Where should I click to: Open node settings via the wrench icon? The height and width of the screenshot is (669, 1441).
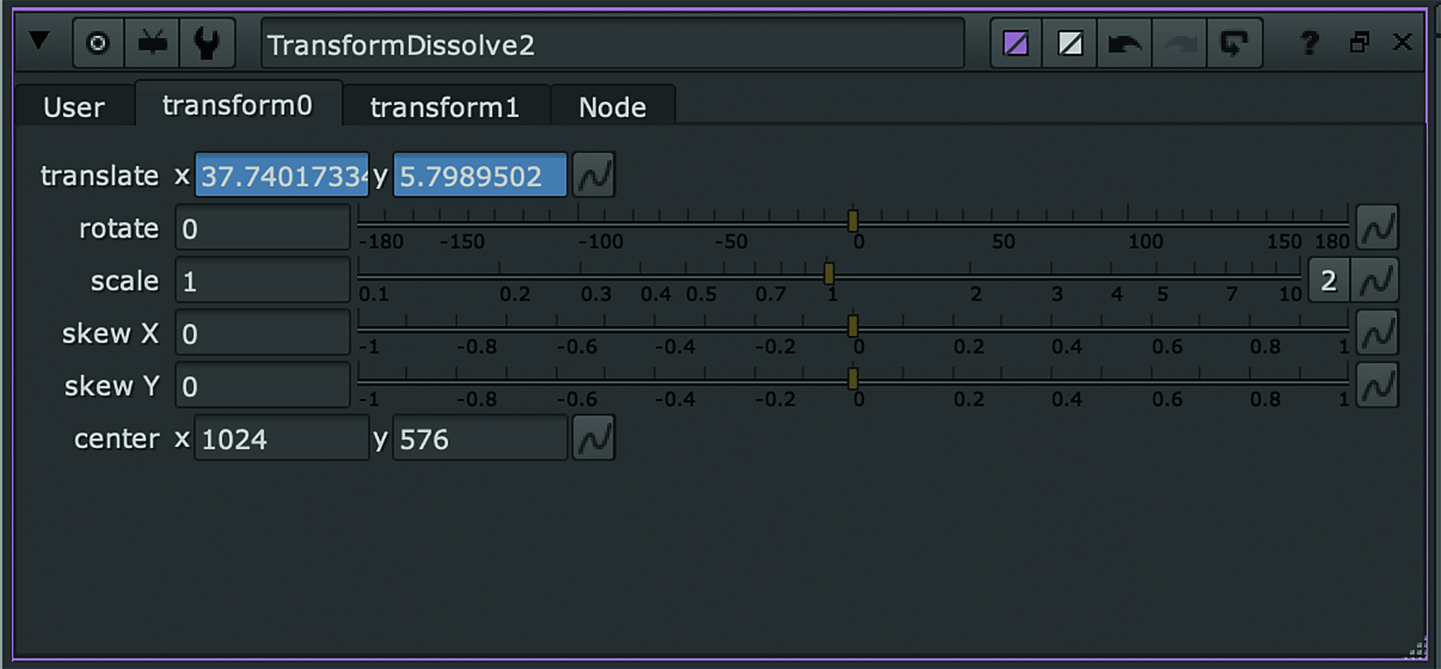click(x=208, y=43)
